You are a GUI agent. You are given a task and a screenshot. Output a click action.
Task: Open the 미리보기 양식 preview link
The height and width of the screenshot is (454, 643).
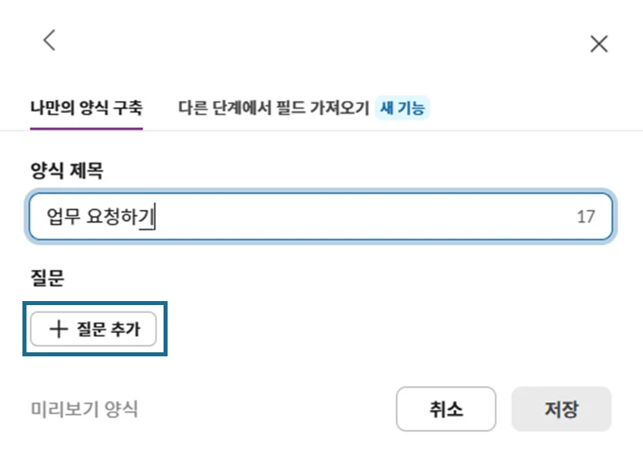tap(83, 409)
